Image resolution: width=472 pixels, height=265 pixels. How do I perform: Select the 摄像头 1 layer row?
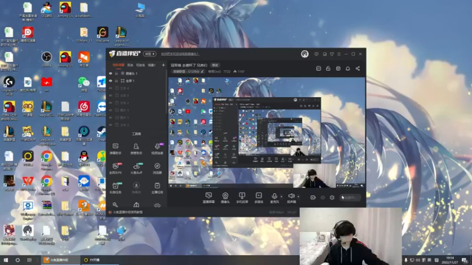[136, 73]
